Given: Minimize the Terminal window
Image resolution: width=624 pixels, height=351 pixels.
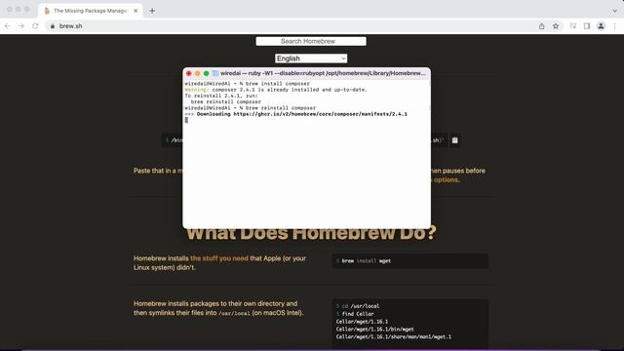Looking at the screenshot, I should (197, 74).
